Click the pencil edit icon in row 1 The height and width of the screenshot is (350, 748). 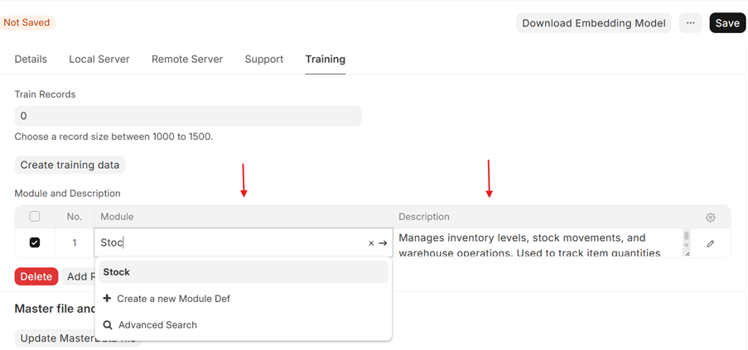pos(710,243)
